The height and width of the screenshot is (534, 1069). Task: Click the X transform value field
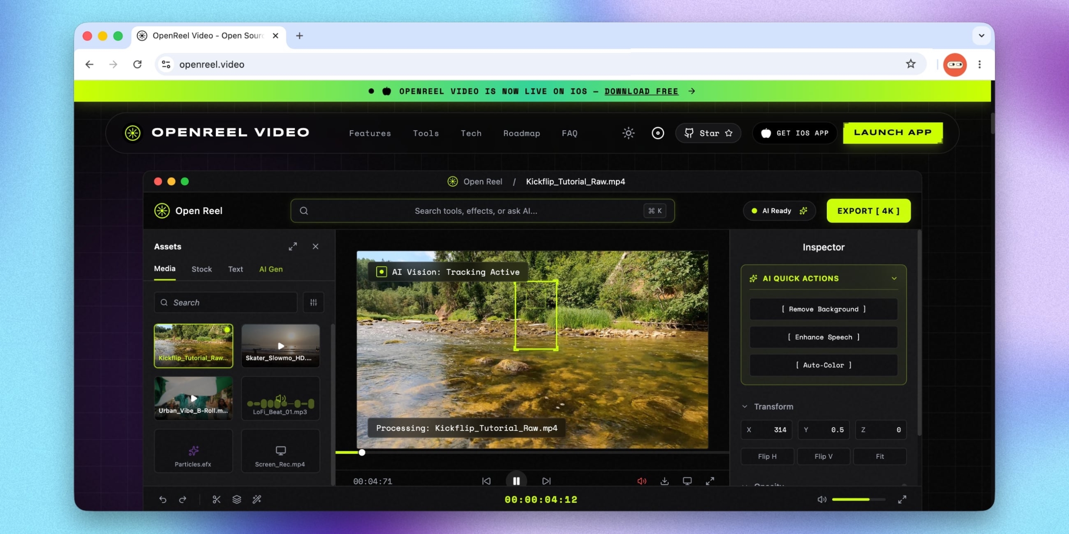pos(766,430)
